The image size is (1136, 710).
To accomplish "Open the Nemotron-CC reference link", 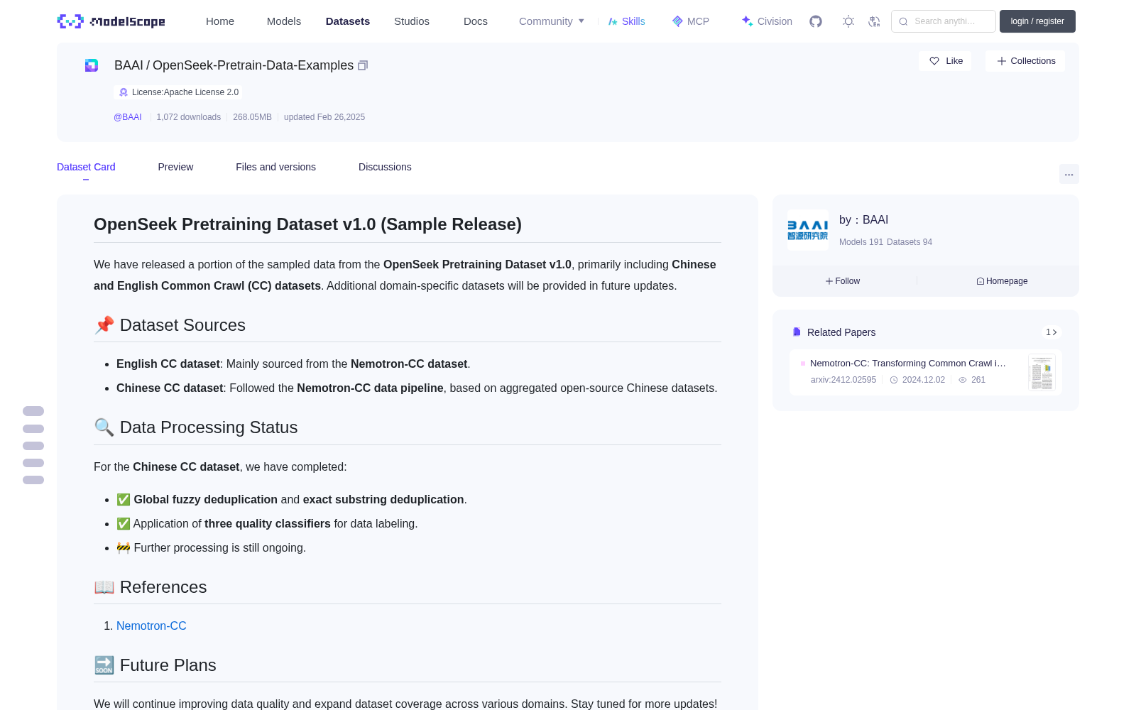I will point(151,626).
